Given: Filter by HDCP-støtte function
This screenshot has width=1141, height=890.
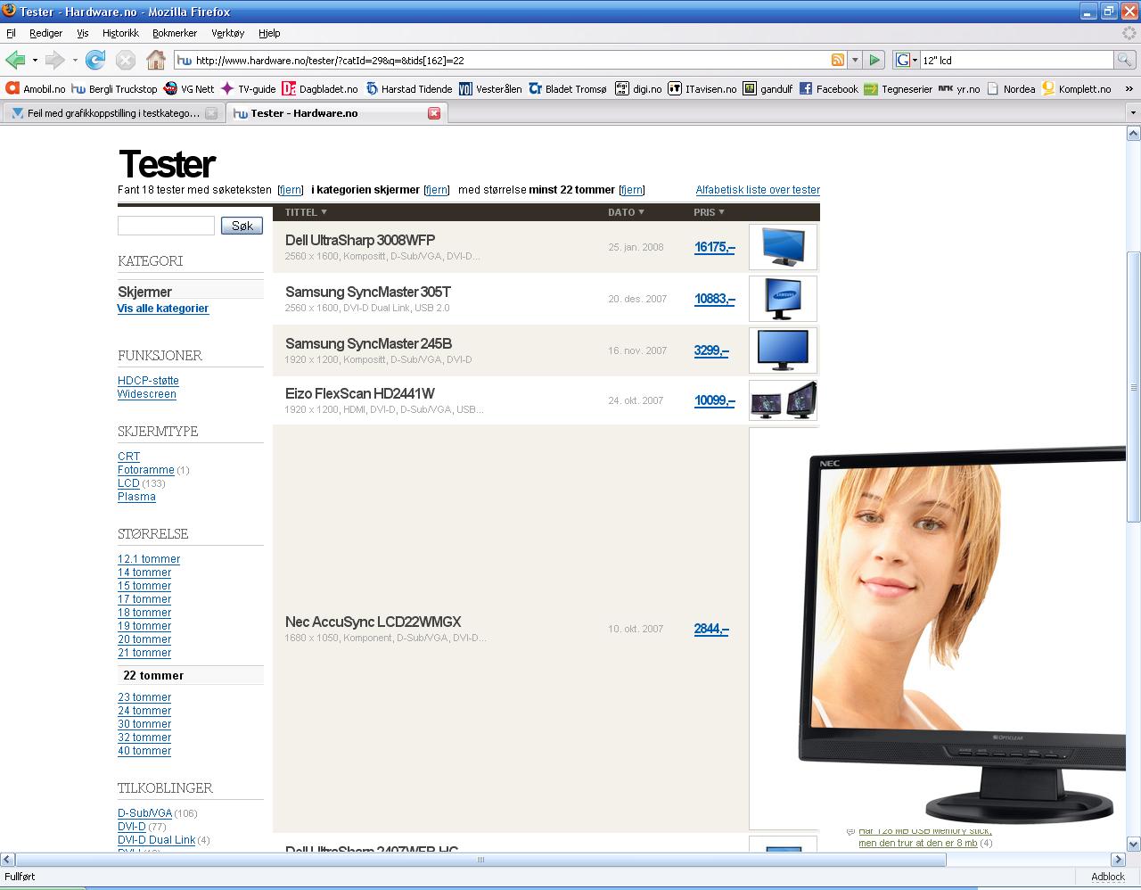Looking at the screenshot, I should coord(148,381).
